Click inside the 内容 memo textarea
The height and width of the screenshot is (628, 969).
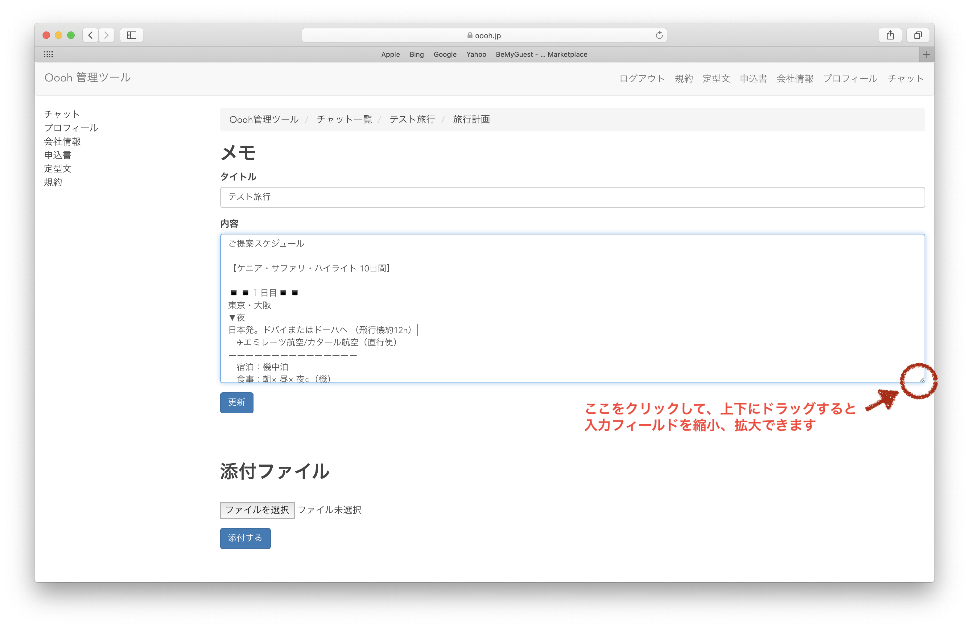(572, 308)
